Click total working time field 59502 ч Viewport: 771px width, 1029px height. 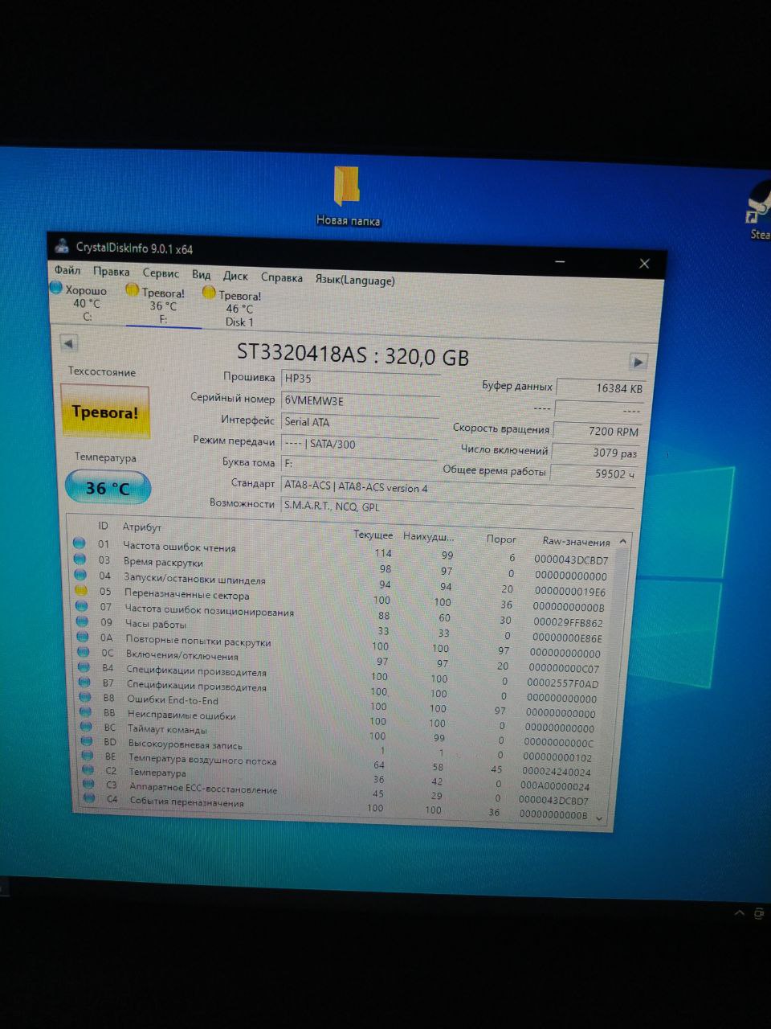(x=595, y=474)
